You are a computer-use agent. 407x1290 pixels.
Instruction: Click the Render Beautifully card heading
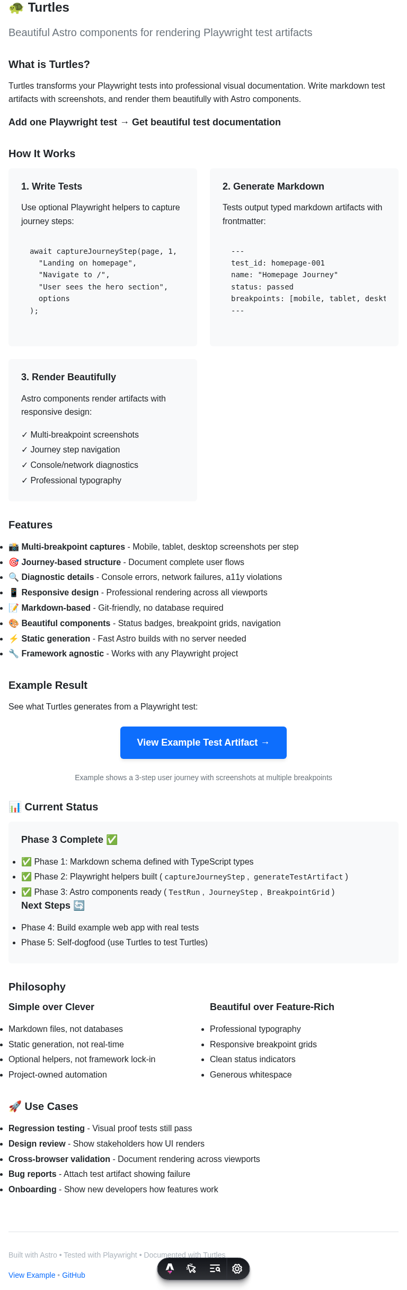[68, 377]
